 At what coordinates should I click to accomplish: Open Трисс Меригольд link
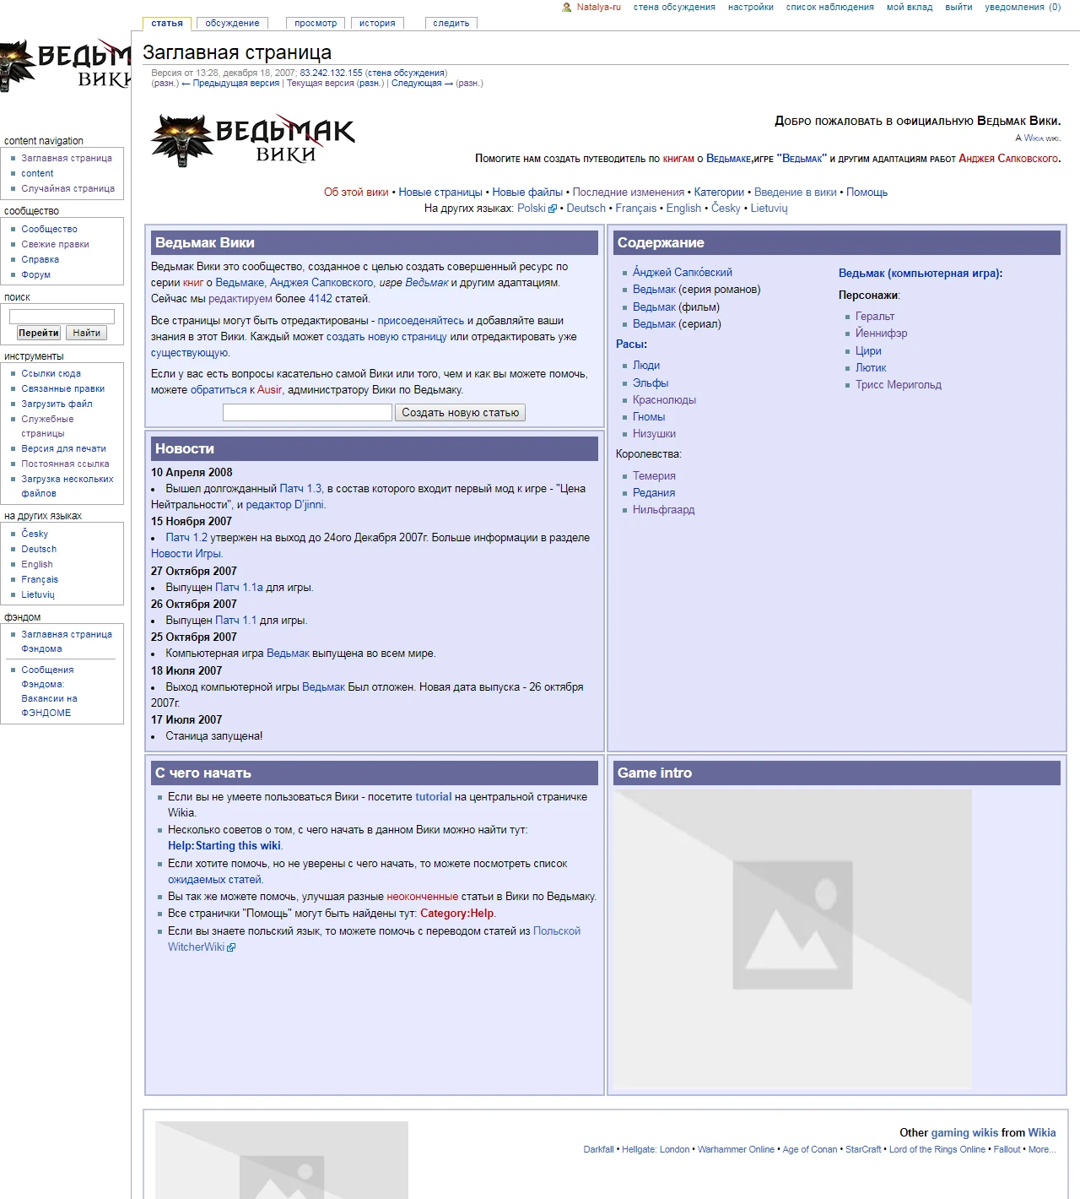point(899,385)
